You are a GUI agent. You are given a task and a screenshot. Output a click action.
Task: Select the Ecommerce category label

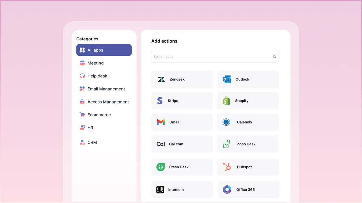(x=99, y=115)
